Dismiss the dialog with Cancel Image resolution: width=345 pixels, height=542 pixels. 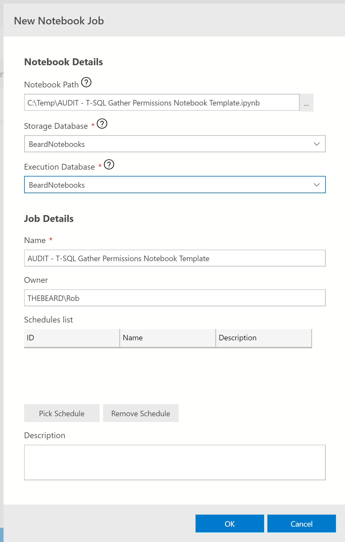pos(301,524)
